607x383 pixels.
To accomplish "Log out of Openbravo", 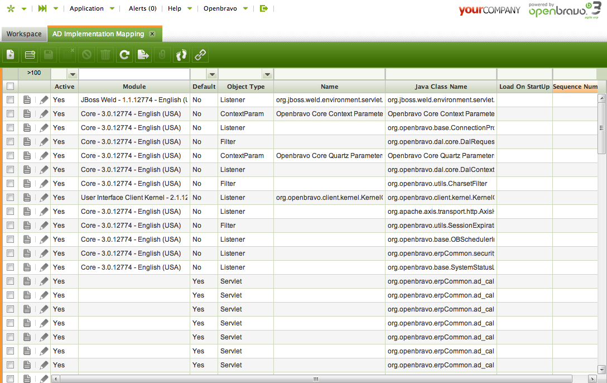I will click(x=263, y=8).
